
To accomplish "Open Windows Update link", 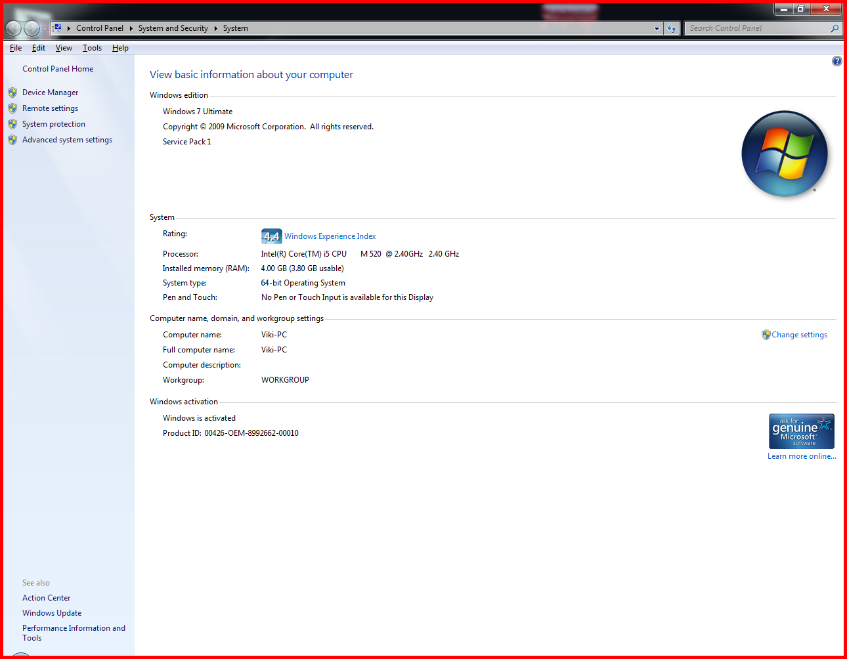I will pyautogui.click(x=52, y=613).
